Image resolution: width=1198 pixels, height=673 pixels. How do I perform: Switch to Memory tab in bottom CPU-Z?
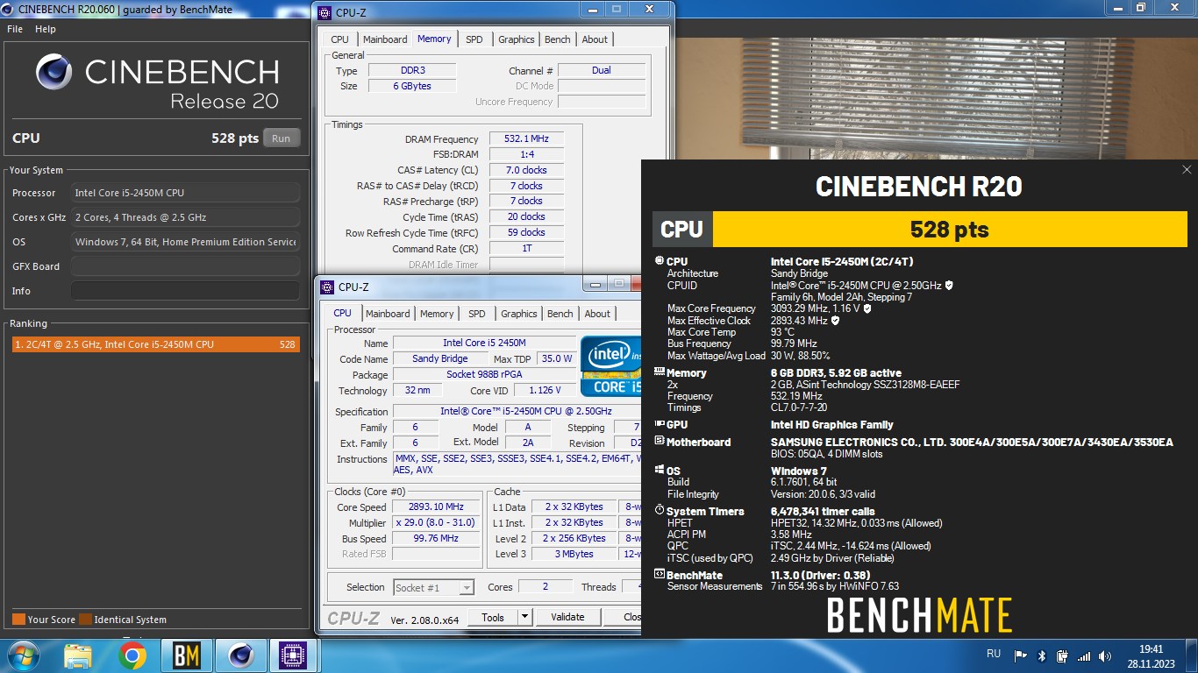(437, 314)
